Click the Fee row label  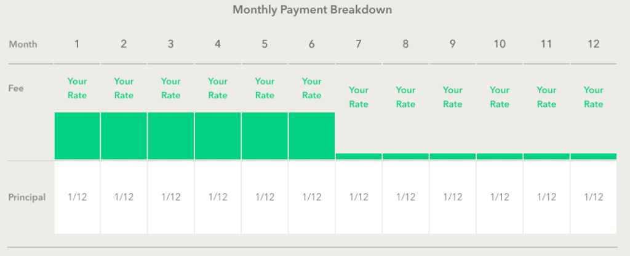tap(16, 88)
